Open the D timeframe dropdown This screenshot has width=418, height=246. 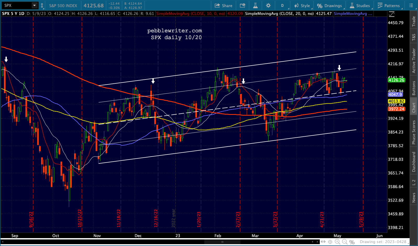(x=283, y=6)
